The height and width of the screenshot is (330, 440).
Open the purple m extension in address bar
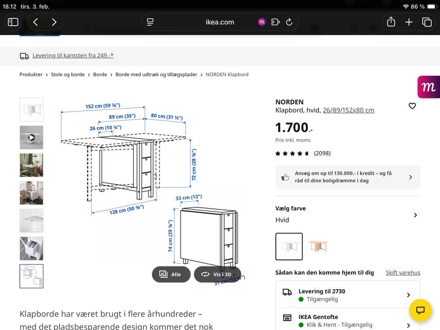pyautogui.click(x=262, y=22)
